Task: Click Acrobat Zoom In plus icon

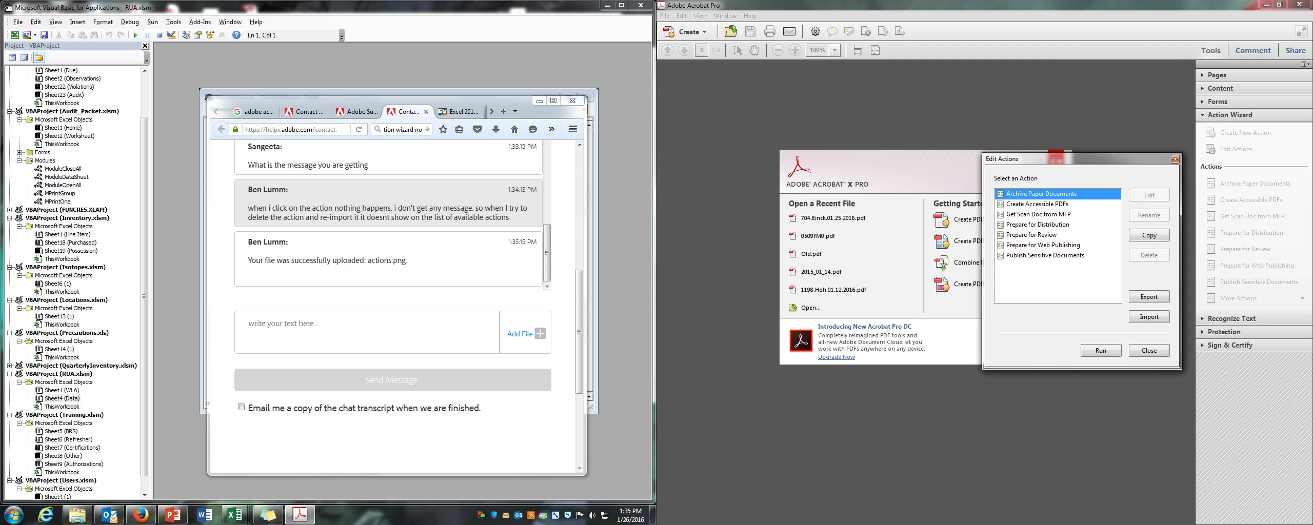Action: tap(795, 50)
